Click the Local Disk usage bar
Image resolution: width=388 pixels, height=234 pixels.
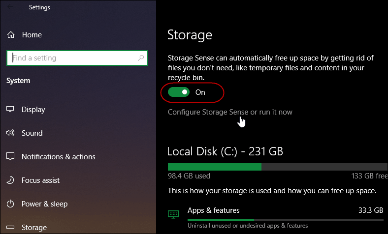278,167
